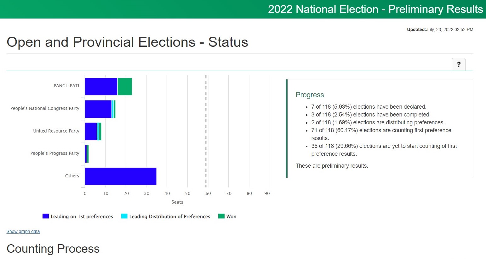Click the Progress panel heading
The image size is (486, 259).
coord(310,95)
